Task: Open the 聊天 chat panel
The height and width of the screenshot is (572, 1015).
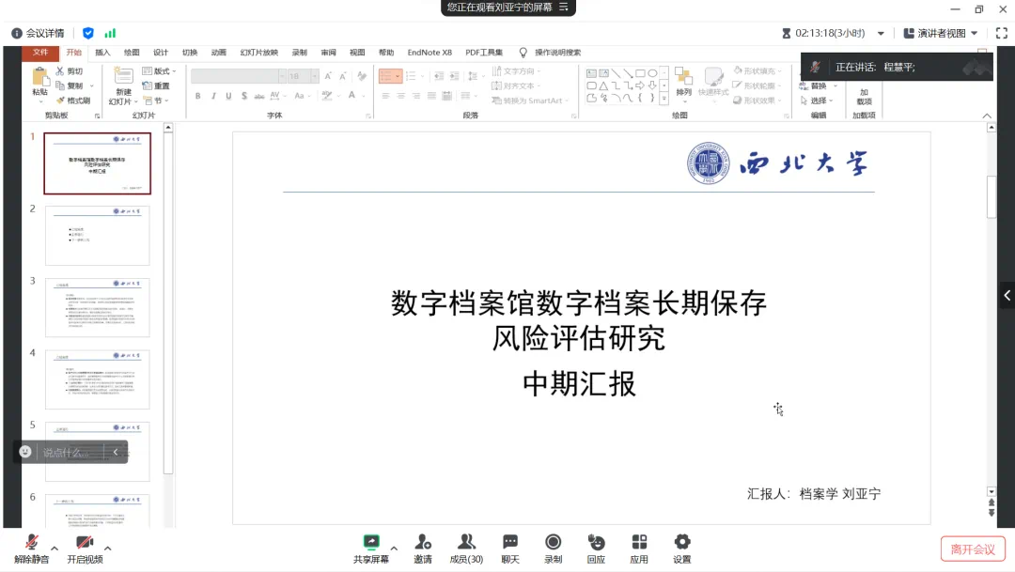Action: 510,543
